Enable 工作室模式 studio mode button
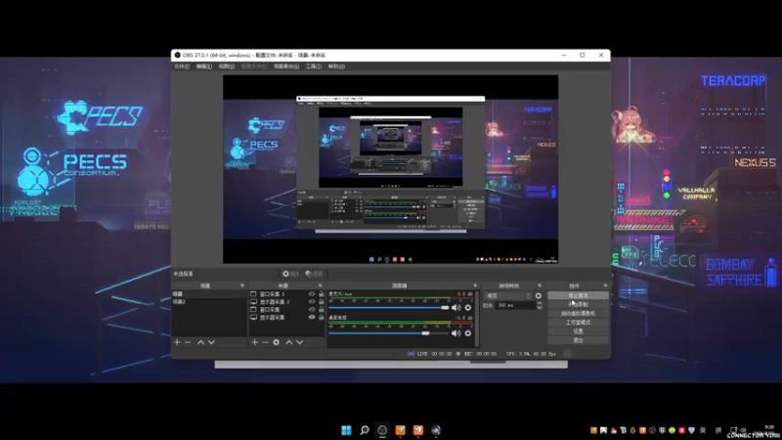This screenshot has width=782, height=440. (578, 323)
